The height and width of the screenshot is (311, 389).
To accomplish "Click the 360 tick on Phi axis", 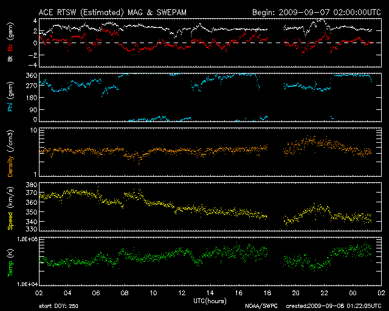I will pyautogui.click(x=32, y=76).
